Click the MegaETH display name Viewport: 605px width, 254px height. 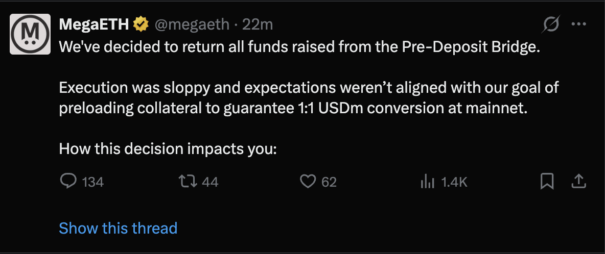click(95, 24)
